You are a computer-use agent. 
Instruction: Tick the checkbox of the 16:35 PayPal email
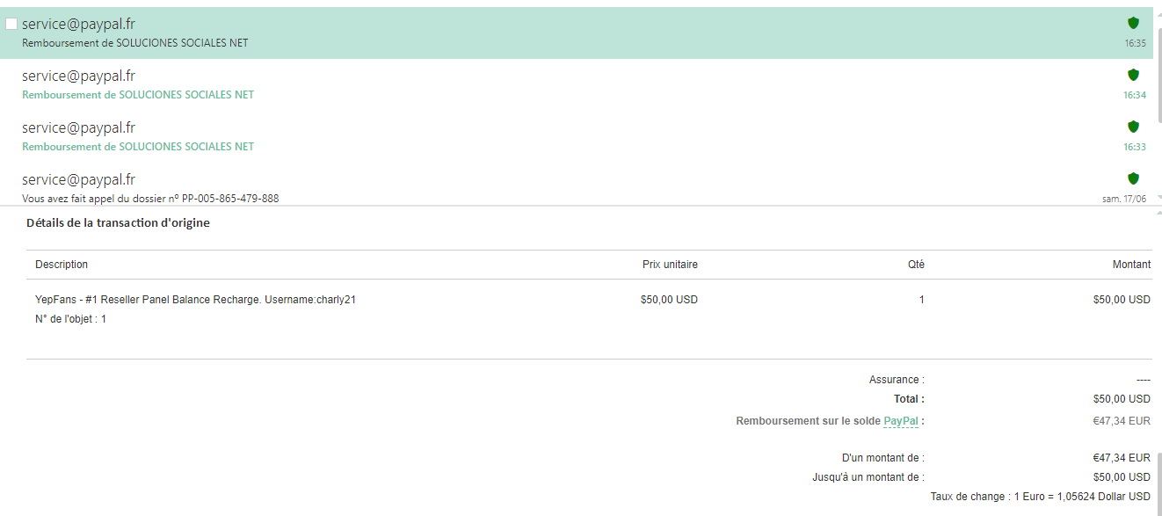coord(11,24)
